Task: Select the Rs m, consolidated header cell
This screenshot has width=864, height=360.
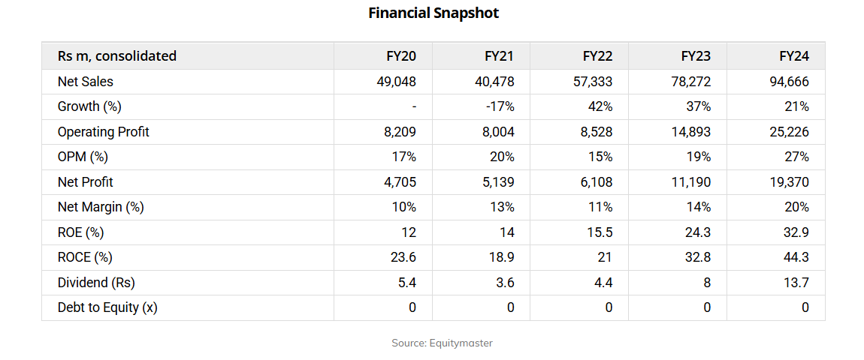Action: coord(117,56)
